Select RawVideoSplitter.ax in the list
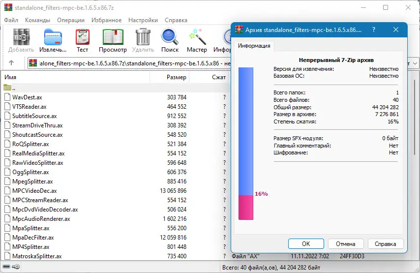The height and width of the screenshot is (273, 420). click(115, 163)
